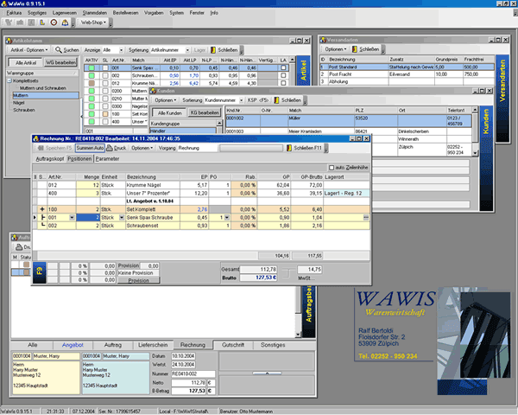Click the ellipsis button at Lagerort of row 001
The height and width of the screenshot is (415, 518).
pyautogui.click(x=366, y=217)
